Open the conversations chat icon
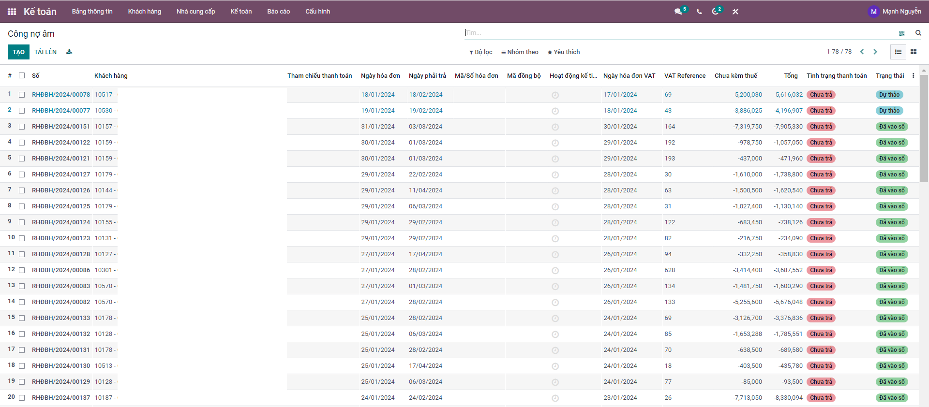The image size is (929, 407). point(678,12)
